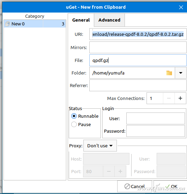Click the Login User input field
187x194 pixels.
click(156, 118)
